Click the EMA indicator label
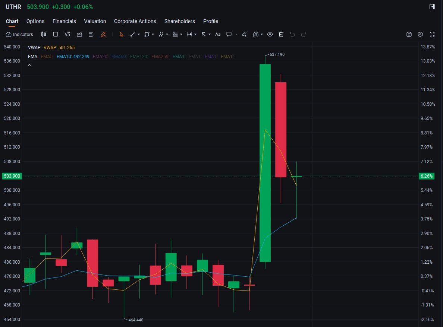The image size is (443, 327). pyautogui.click(x=32, y=57)
